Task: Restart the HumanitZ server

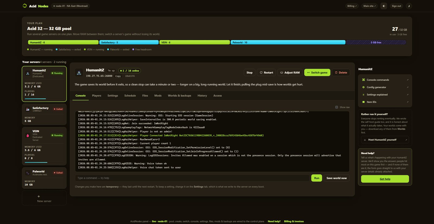Action: click(x=266, y=73)
